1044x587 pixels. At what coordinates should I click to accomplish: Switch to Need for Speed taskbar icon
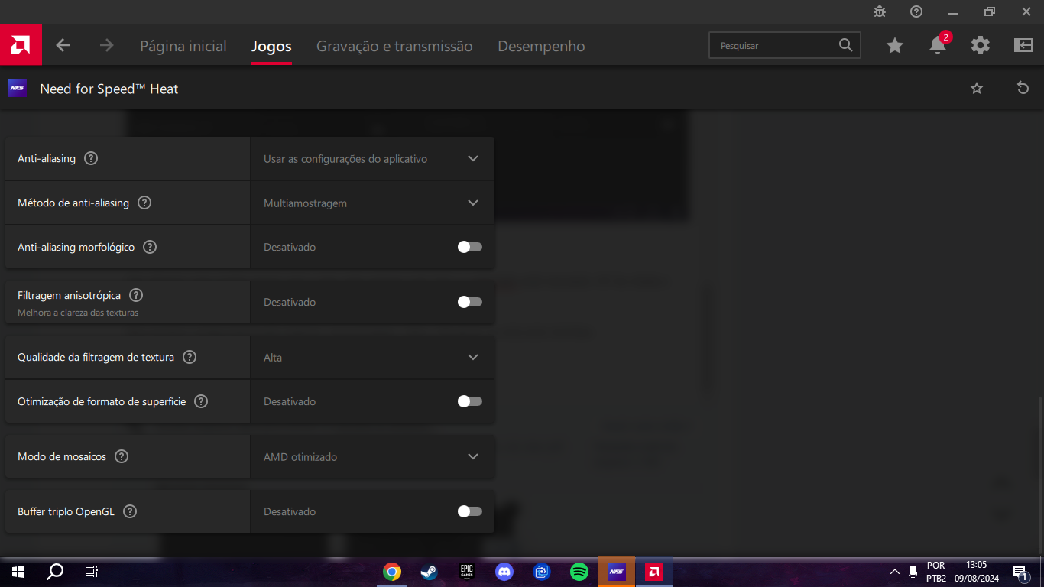click(x=617, y=572)
